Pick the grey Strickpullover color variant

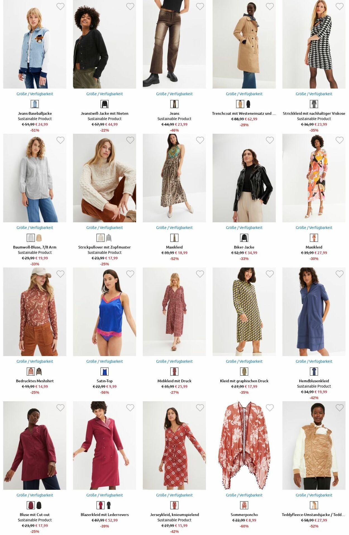coord(109,238)
